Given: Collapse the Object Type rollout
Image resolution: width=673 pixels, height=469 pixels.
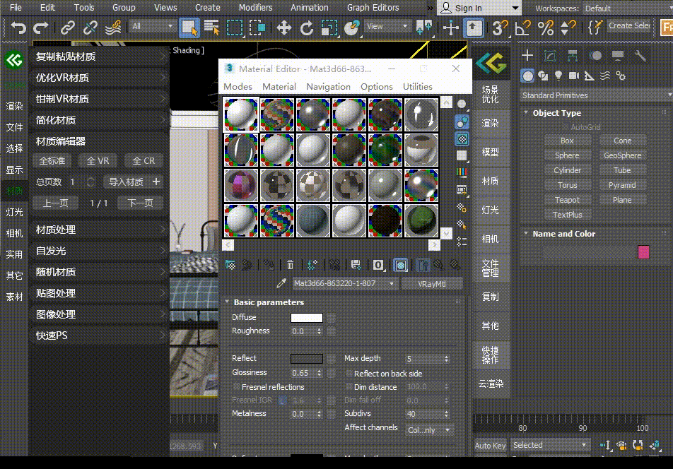Looking at the screenshot, I should pyautogui.click(x=556, y=113).
